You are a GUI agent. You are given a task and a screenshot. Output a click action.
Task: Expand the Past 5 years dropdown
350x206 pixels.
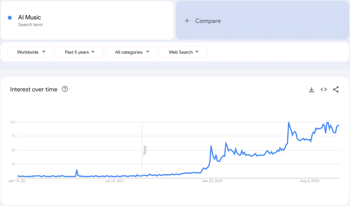pos(79,52)
